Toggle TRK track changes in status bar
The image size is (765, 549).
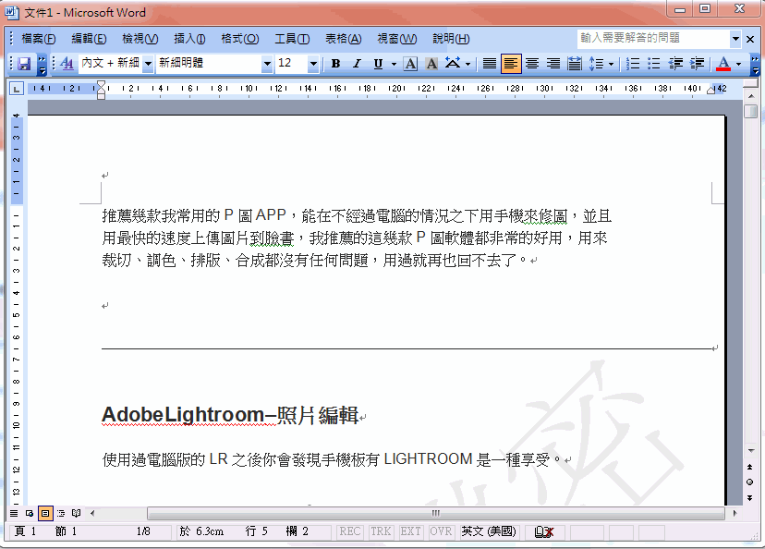(381, 531)
